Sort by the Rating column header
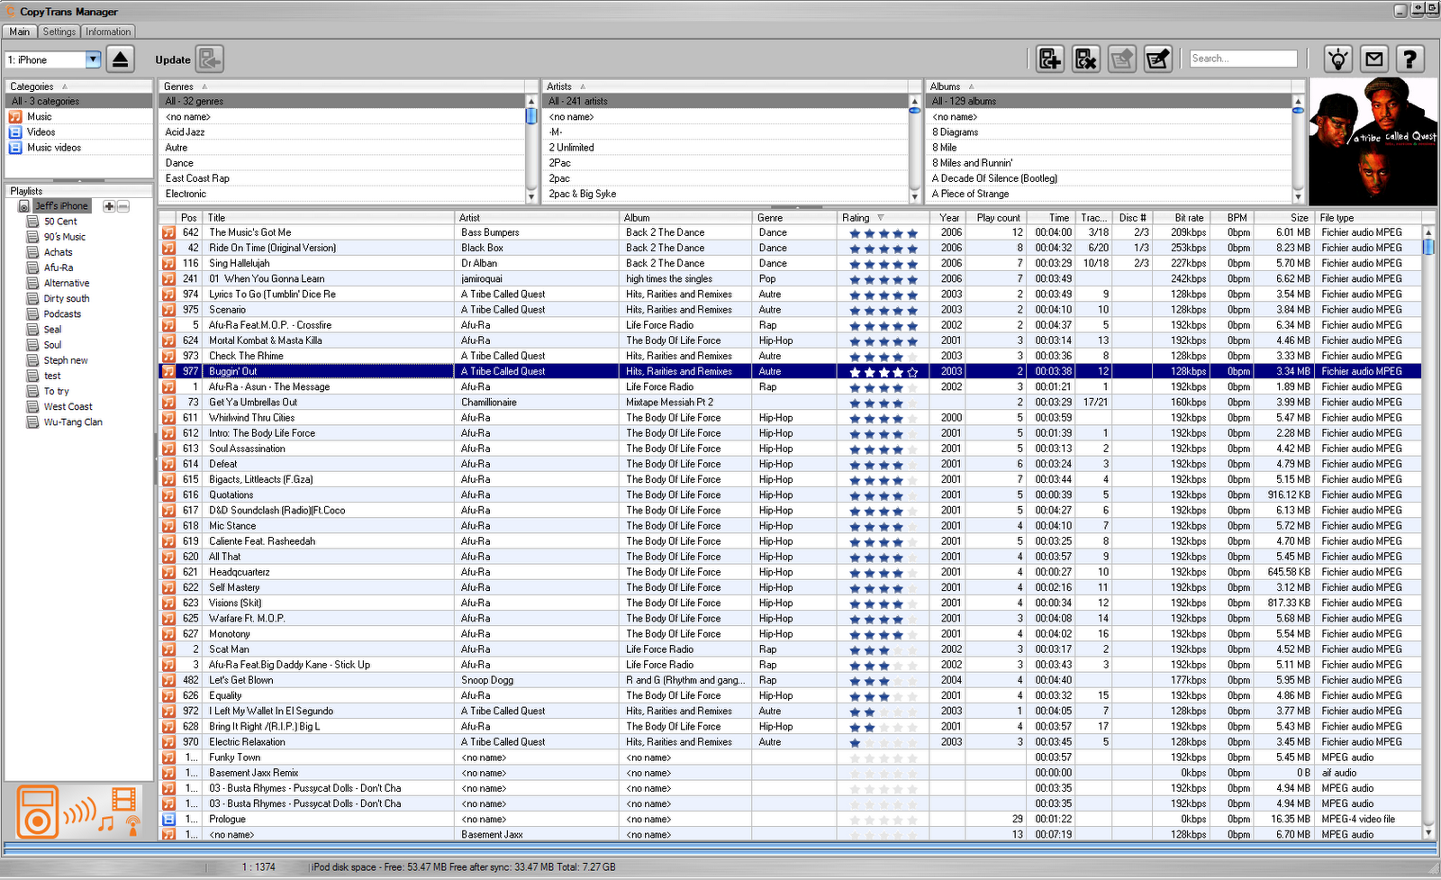The image size is (1441, 880). click(883, 218)
